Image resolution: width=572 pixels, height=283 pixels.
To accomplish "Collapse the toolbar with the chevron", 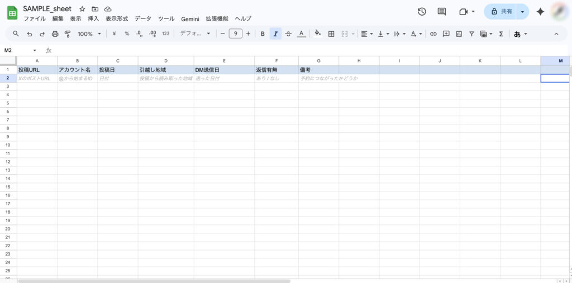I will [556, 34].
